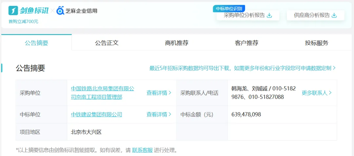Switch to the 公告正文 tab

107,43
